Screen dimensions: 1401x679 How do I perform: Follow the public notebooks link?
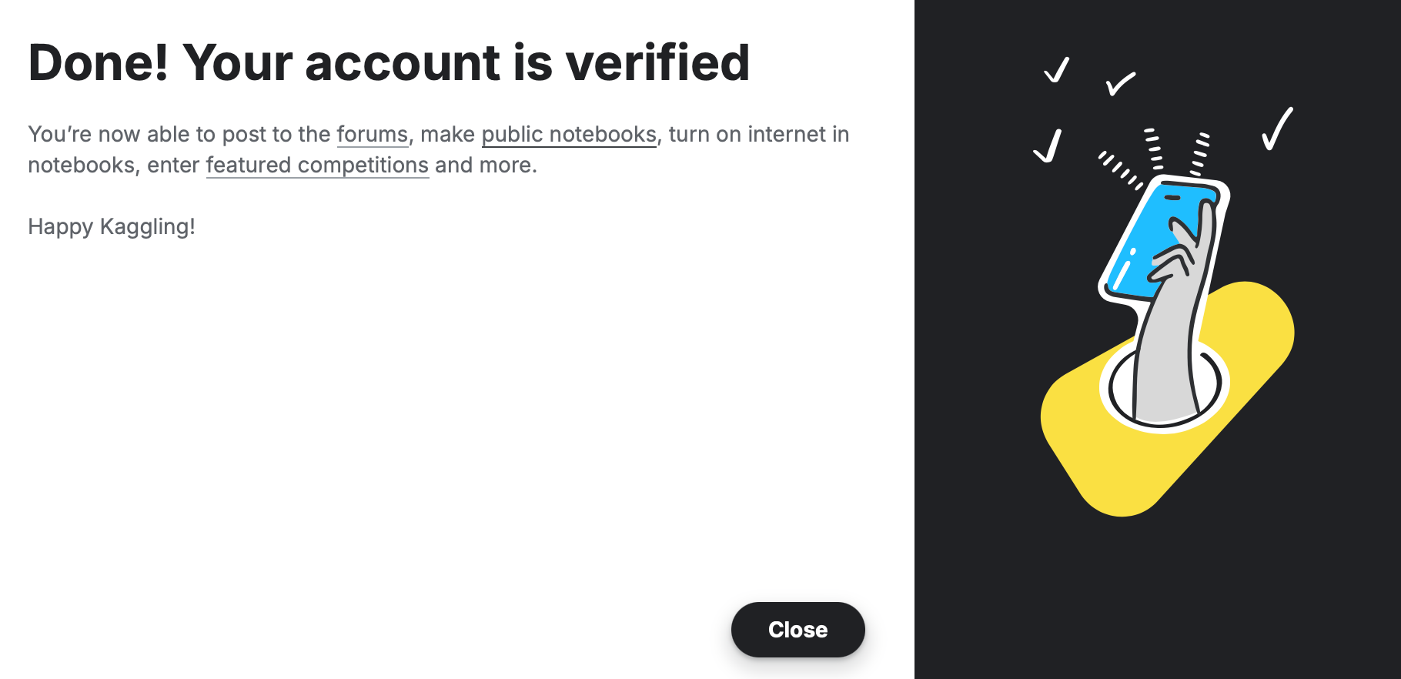(569, 135)
